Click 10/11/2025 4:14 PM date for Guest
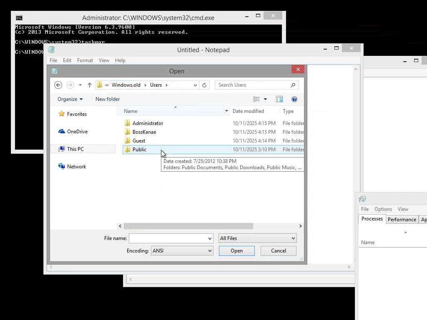Screen dimensions: 427x320 pyautogui.click(x=254, y=141)
